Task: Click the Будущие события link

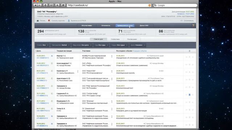Action: pyautogui.click(x=140, y=51)
